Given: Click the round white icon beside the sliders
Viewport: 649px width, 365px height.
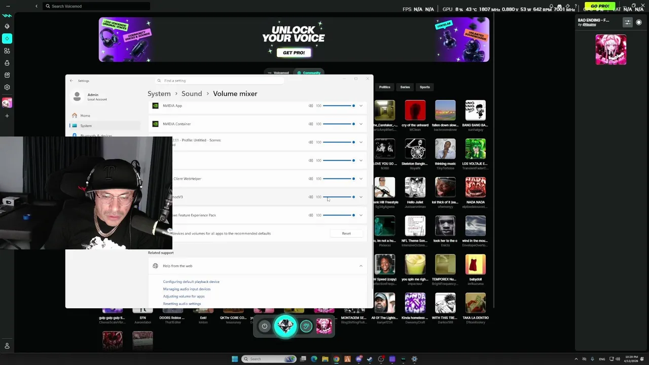Looking at the screenshot, I should pos(639,22).
